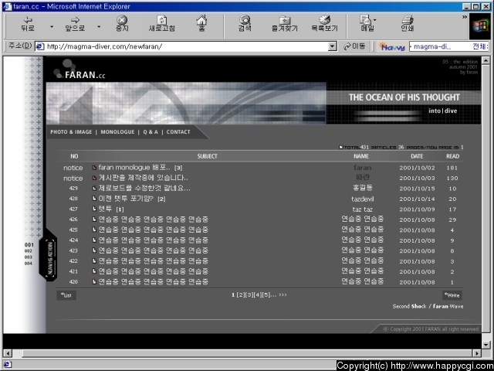Go to board page [2]
The height and width of the screenshot is (371, 494).
tap(241, 295)
